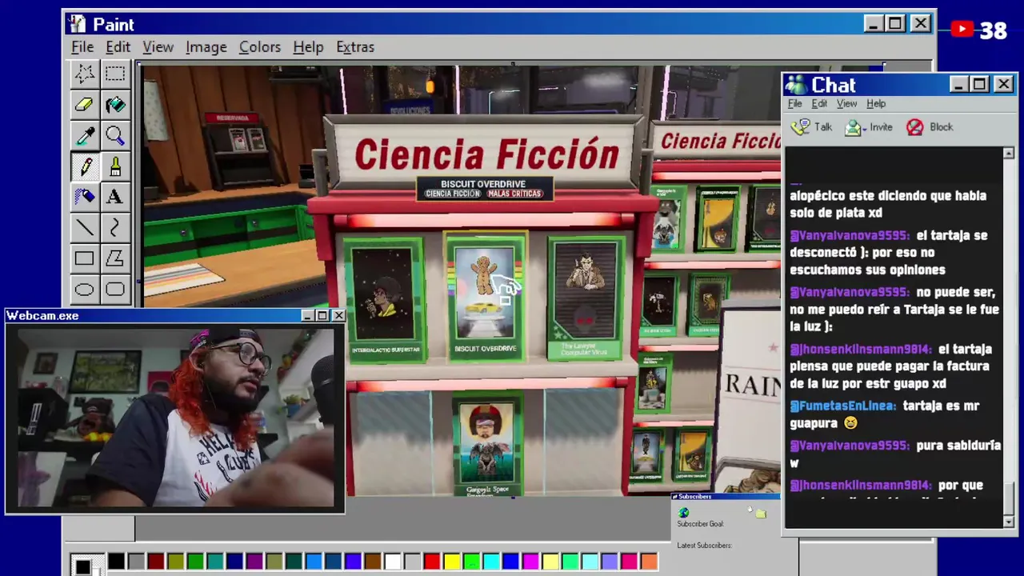The height and width of the screenshot is (576, 1024).
Task: Click the Chat scrollbar up arrow
Action: [x=1008, y=153]
